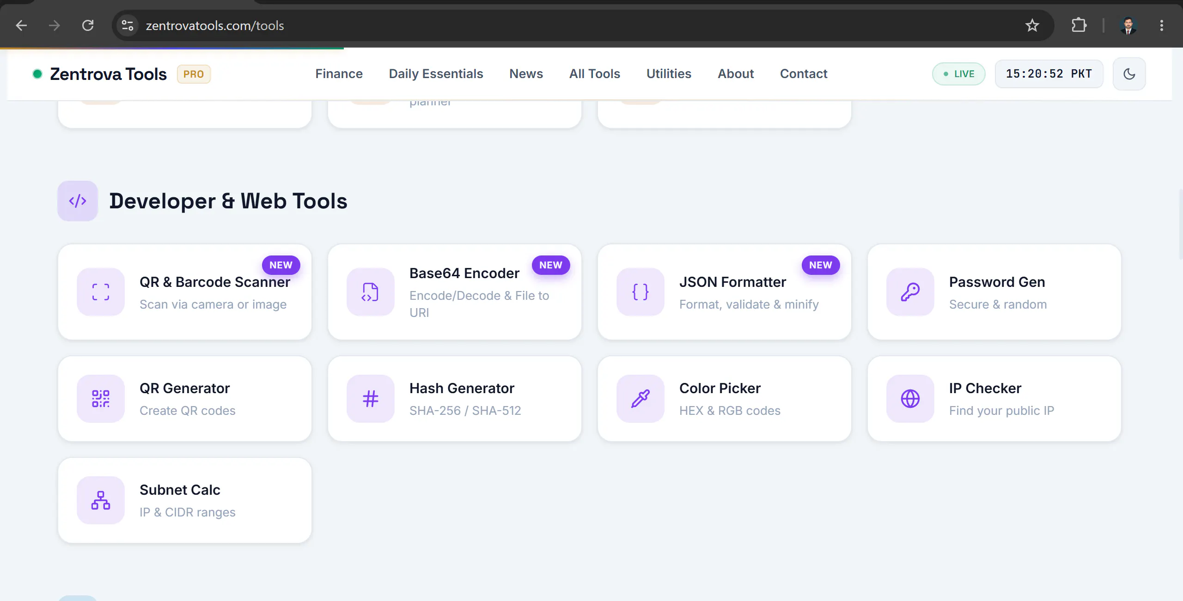Open the Hash Generator title
This screenshot has height=601, width=1183.
coord(462,389)
